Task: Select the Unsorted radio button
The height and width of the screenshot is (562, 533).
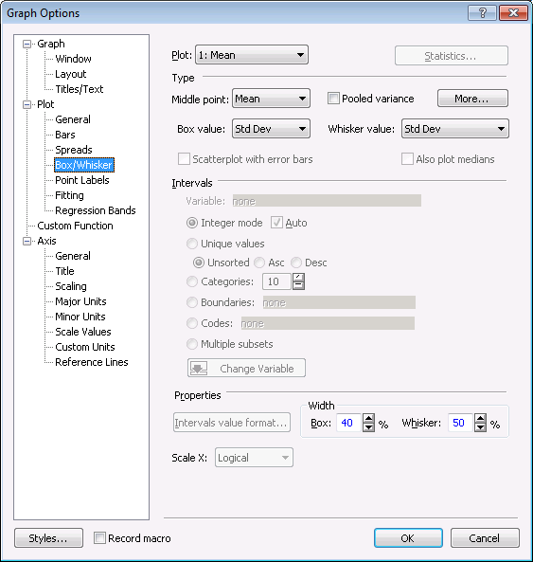Action: click(x=199, y=263)
